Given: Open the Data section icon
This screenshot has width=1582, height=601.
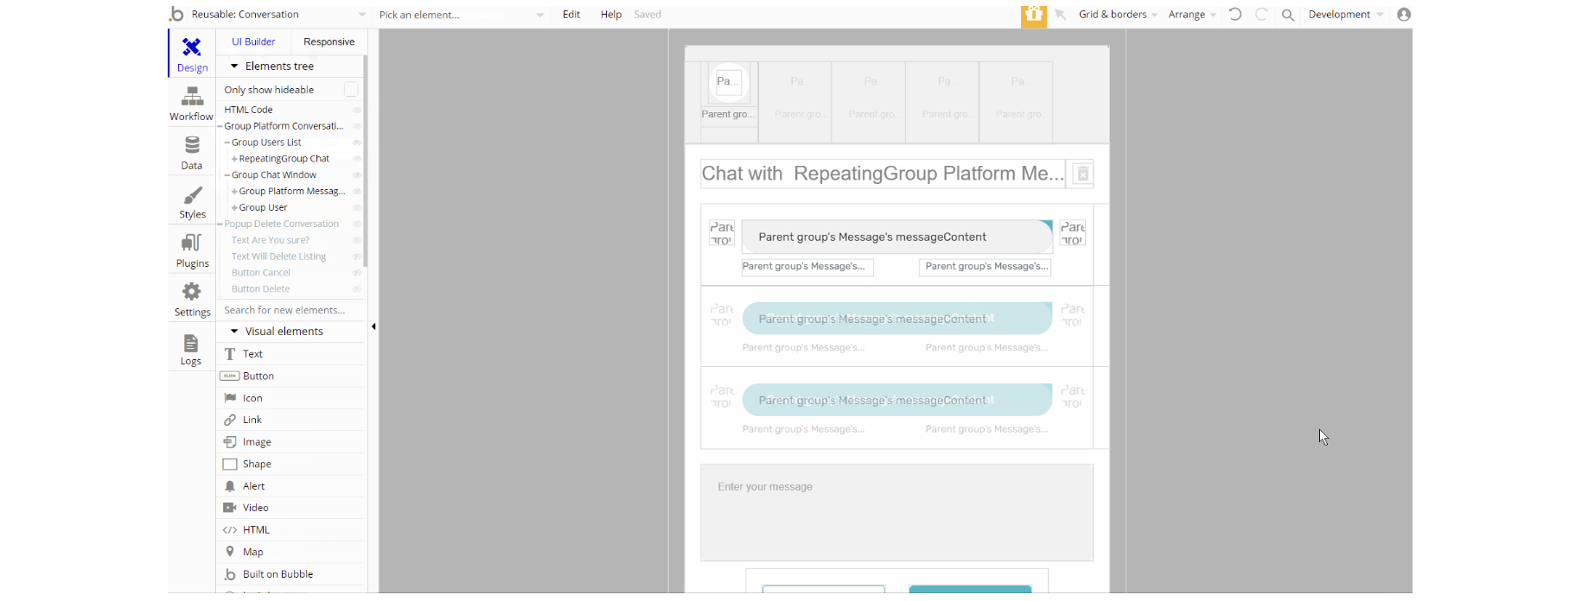Looking at the screenshot, I should (x=192, y=152).
